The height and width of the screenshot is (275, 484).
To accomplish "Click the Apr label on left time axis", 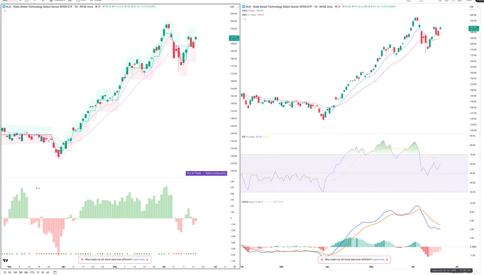I will [63, 267].
